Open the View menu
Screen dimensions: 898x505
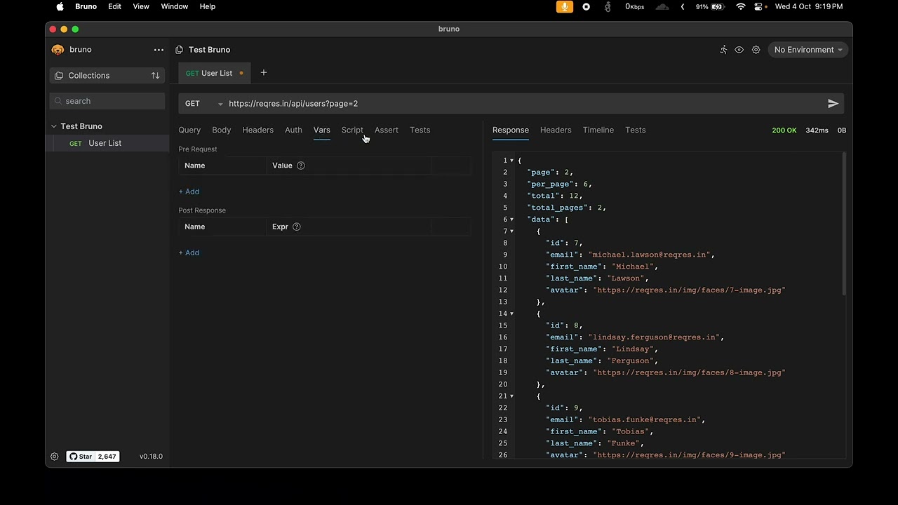pos(141,6)
